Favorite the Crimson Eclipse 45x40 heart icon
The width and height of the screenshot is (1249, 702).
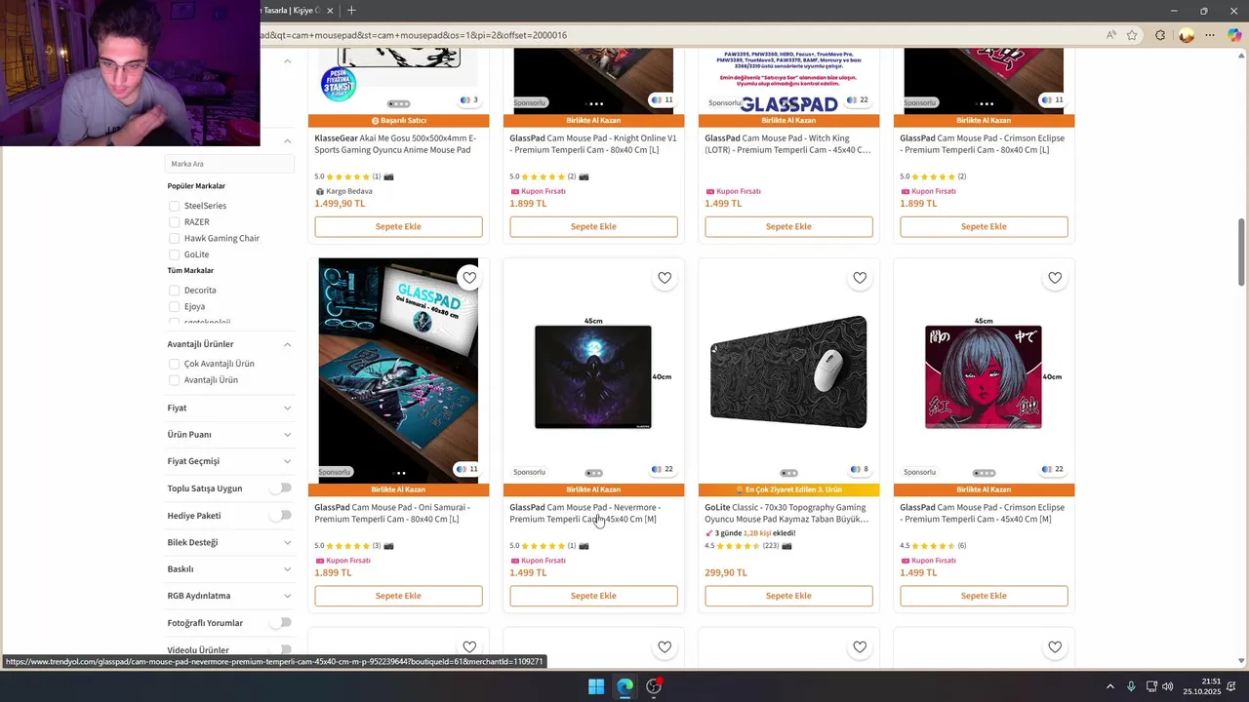tap(1055, 278)
